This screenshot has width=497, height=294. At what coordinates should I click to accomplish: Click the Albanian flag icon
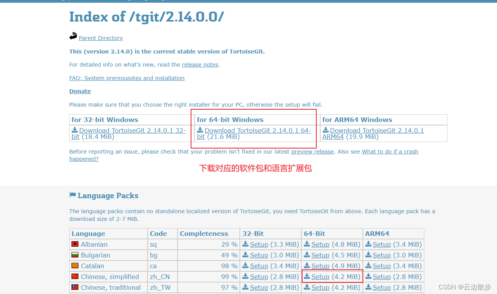[75, 244]
